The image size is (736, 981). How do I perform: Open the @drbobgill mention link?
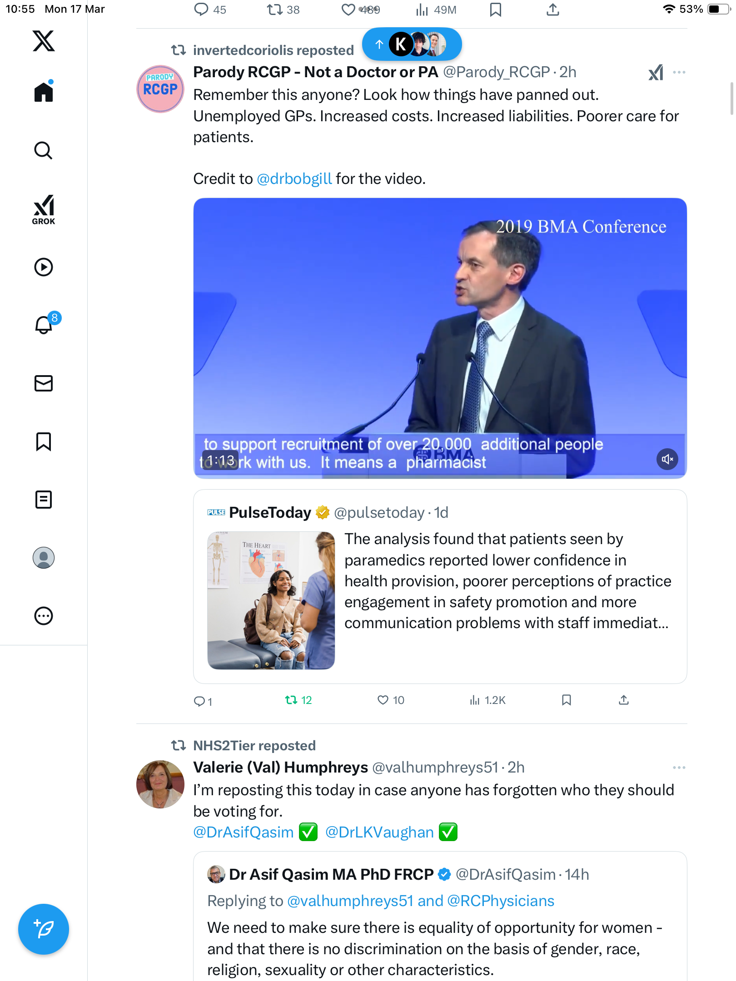click(294, 179)
